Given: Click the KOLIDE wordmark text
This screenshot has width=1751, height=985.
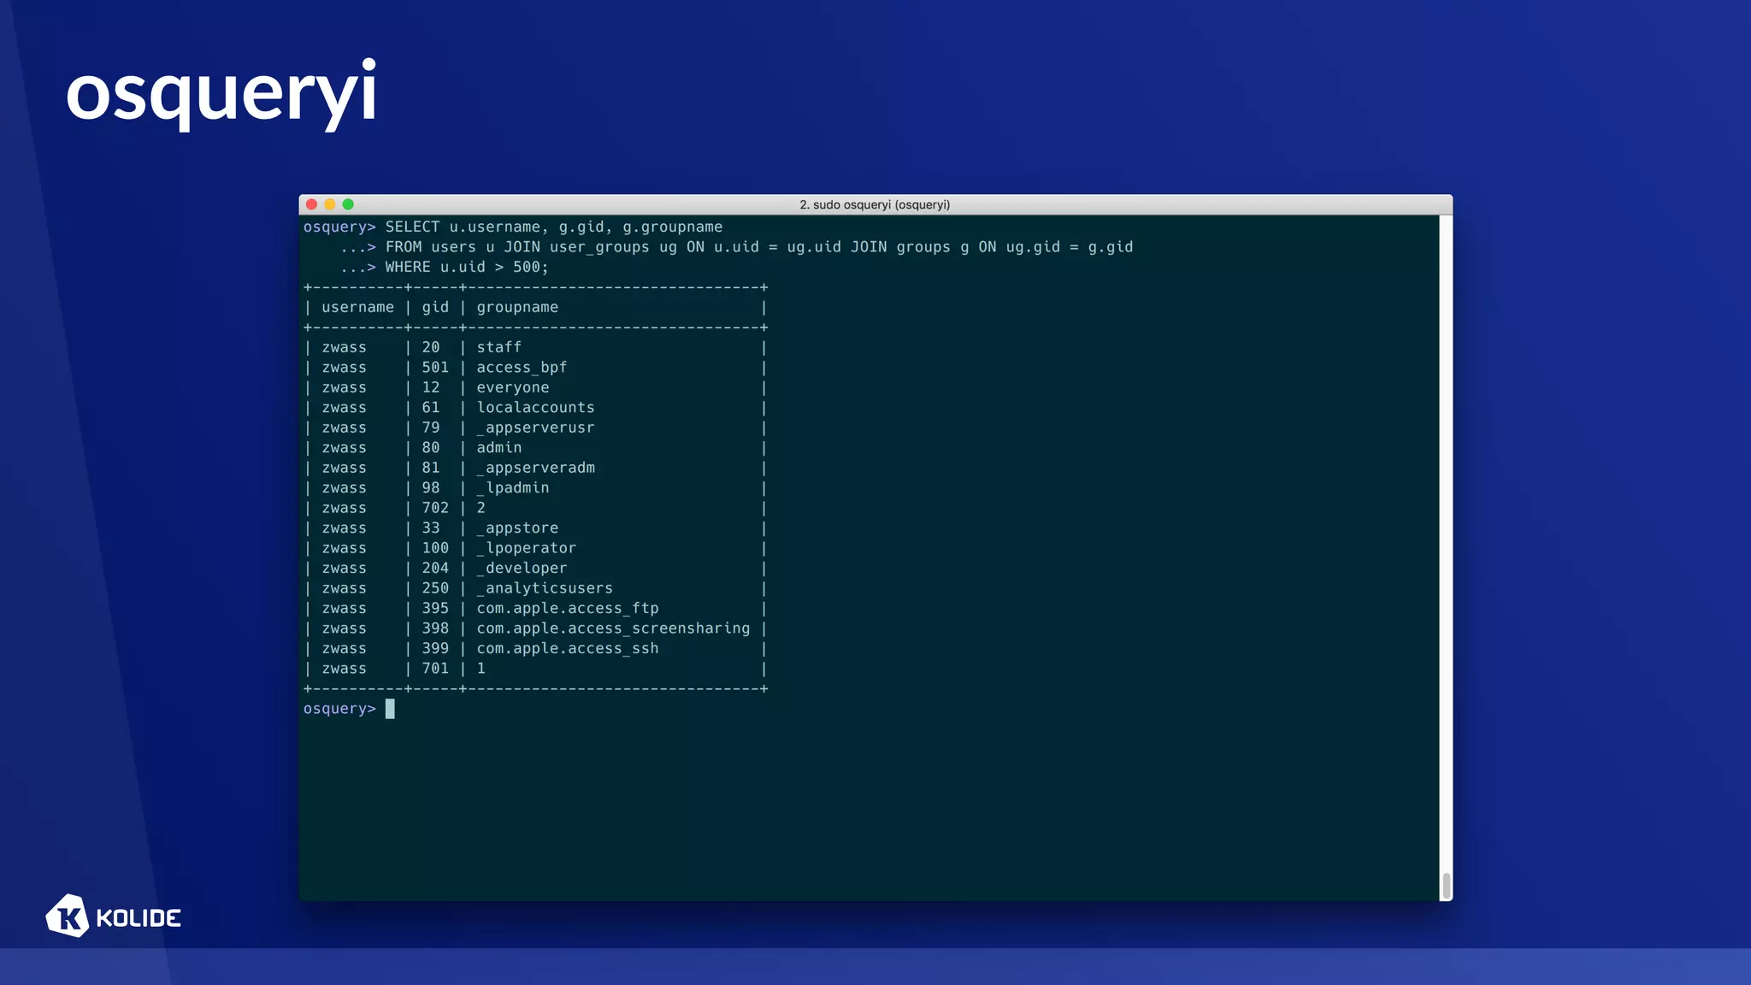Looking at the screenshot, I should coord(139,918).
